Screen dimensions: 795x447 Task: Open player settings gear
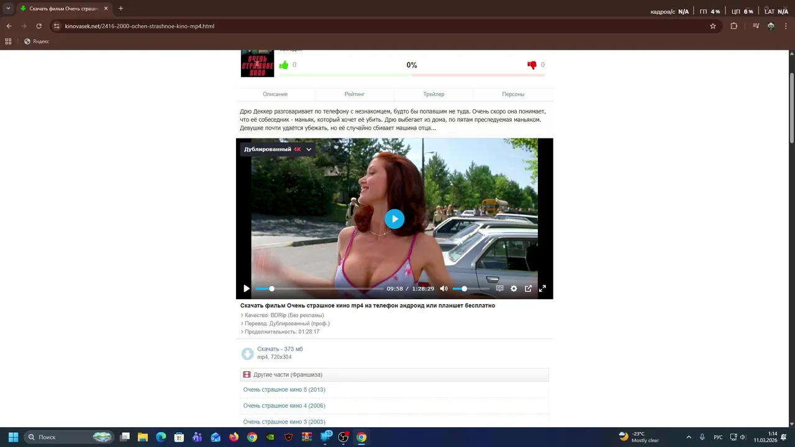[x=514, y=289]
